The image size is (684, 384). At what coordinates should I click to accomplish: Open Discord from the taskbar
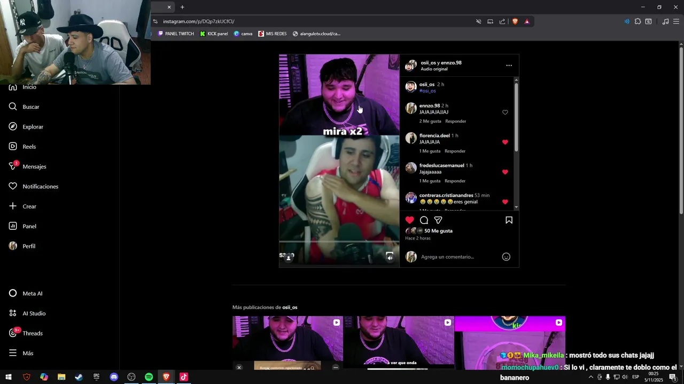tap(114, 377)
